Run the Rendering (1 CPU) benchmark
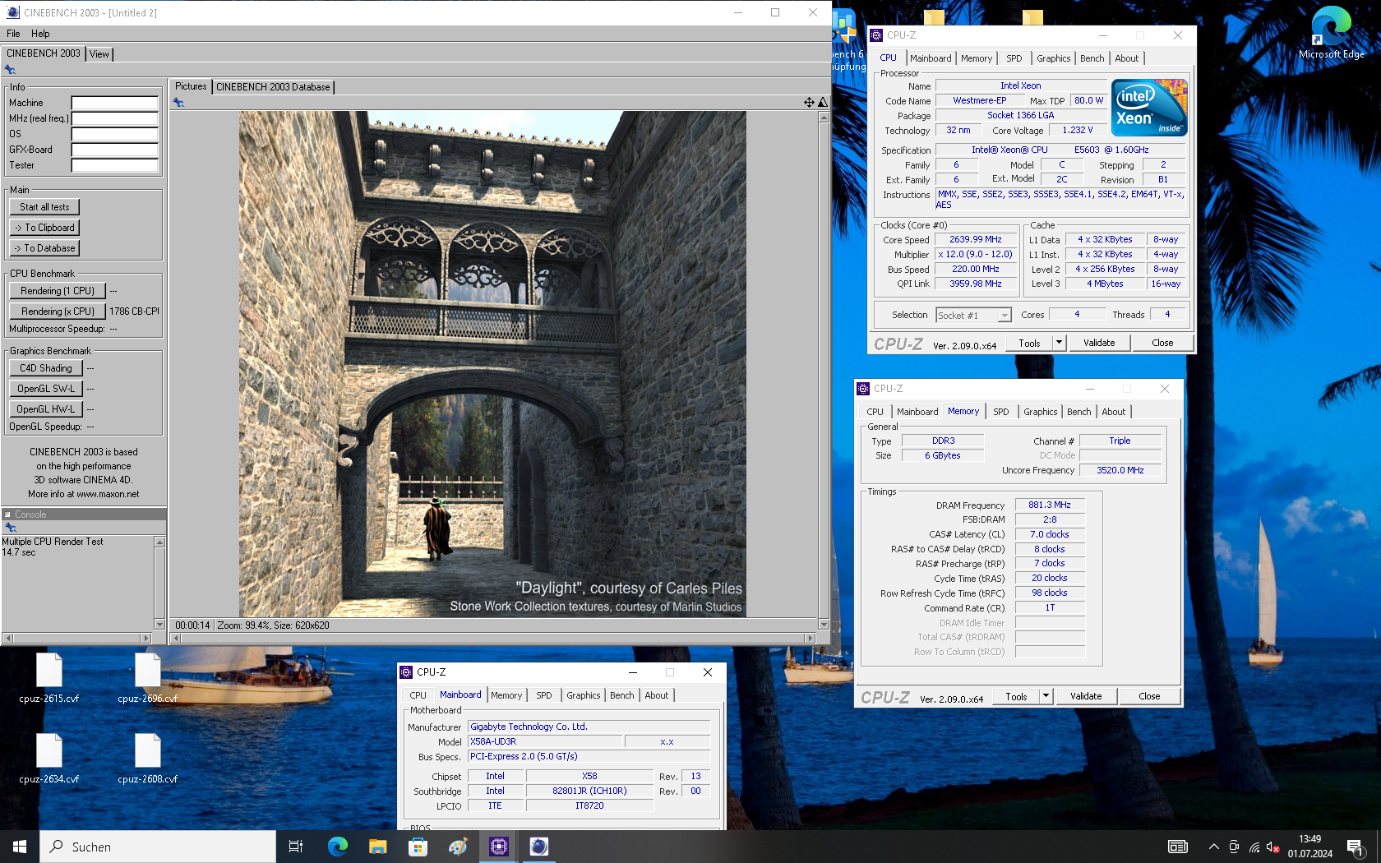The image size is (1381, 863). (58, 291)
